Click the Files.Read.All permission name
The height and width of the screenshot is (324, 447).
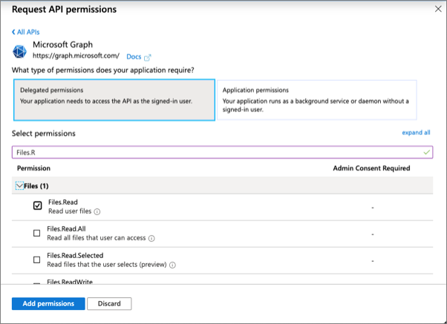[x=66, y=229]
